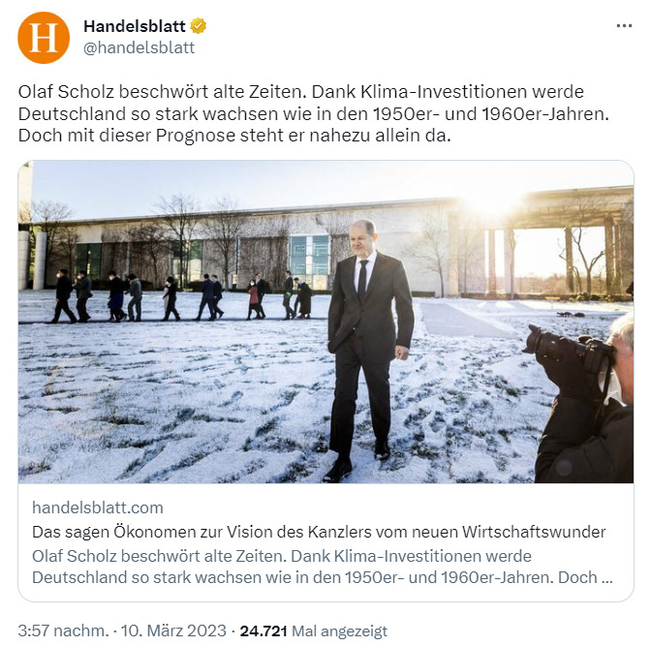
Task: Click the "Mal angezeigt" label
Action: tap(339, 631)
